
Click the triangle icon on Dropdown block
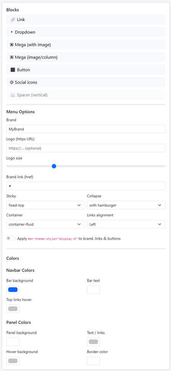(x=11, y=32)
